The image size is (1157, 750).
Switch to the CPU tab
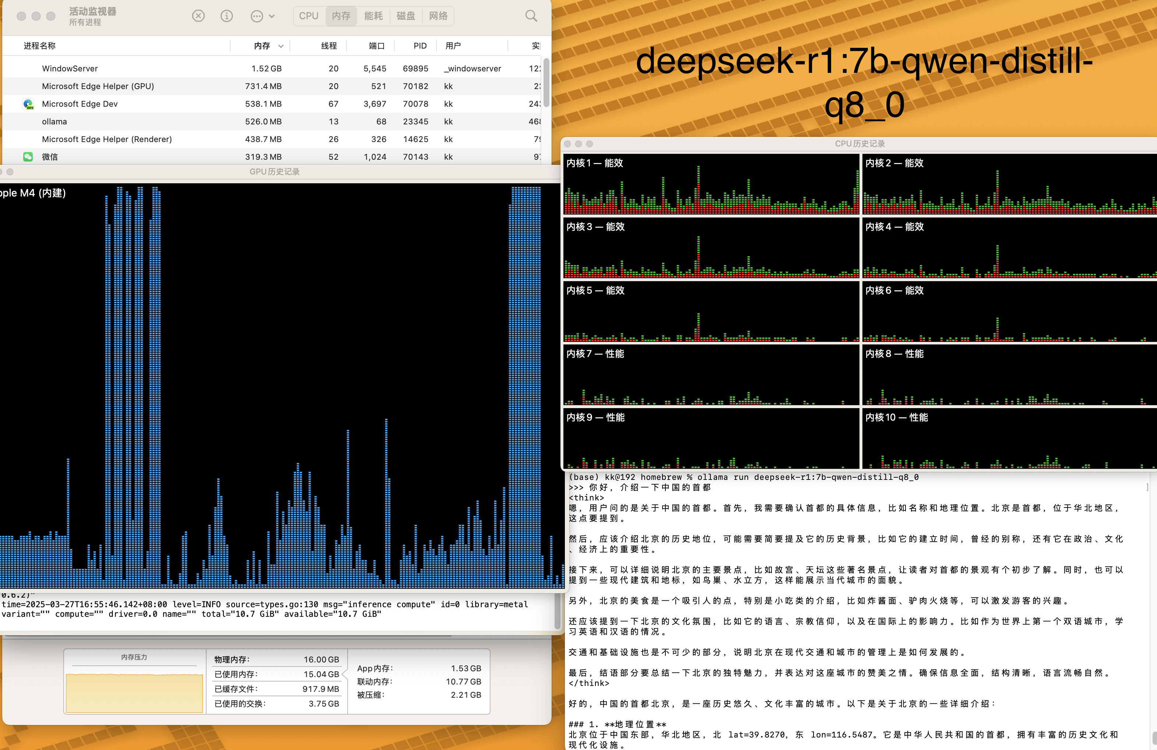309,16
